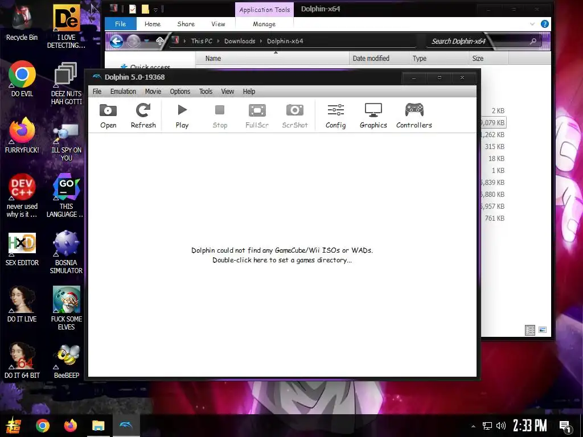583x437 pixels.
Task: Select the DEEZ NUTS HAH GOTTI icon
Action: pos(66,83)
